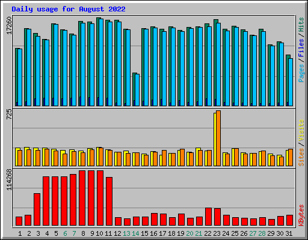This screenshot has width=308, height=240.
Task: Click day label '31' on the x-axis
Action: point(289,233)
